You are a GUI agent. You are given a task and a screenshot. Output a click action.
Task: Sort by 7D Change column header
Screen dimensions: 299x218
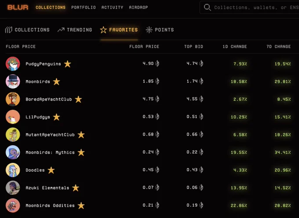(x=279, y=46)
